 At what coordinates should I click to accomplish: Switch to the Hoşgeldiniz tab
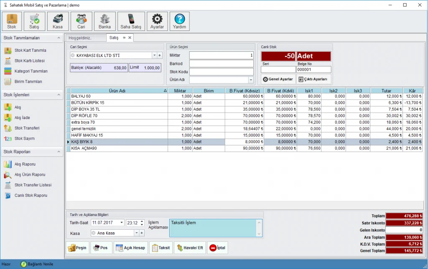80,38
